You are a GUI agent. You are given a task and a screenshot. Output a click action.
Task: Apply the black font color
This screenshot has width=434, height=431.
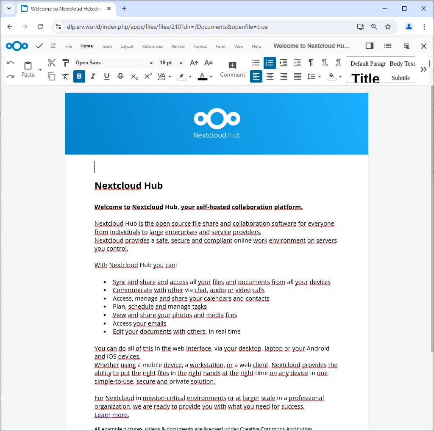click(203, 76)
